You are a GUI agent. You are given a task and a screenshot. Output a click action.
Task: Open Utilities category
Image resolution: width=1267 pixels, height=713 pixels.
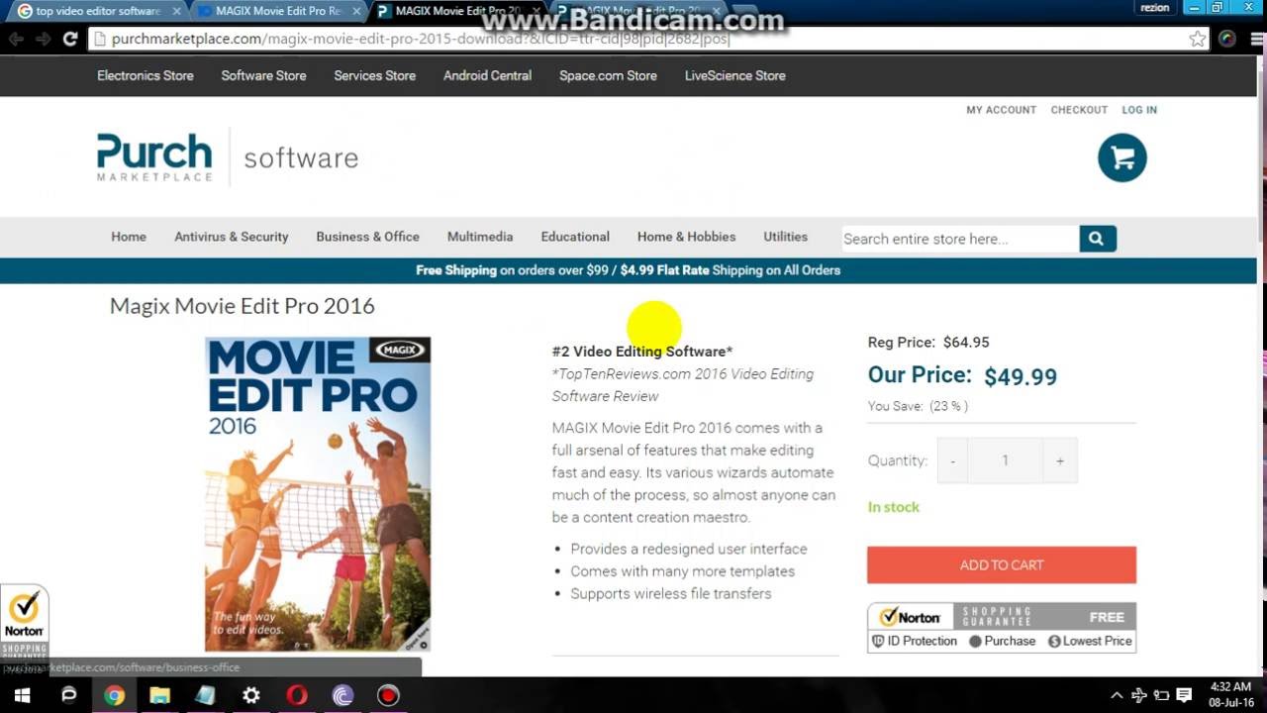click(x=785, y=237)
